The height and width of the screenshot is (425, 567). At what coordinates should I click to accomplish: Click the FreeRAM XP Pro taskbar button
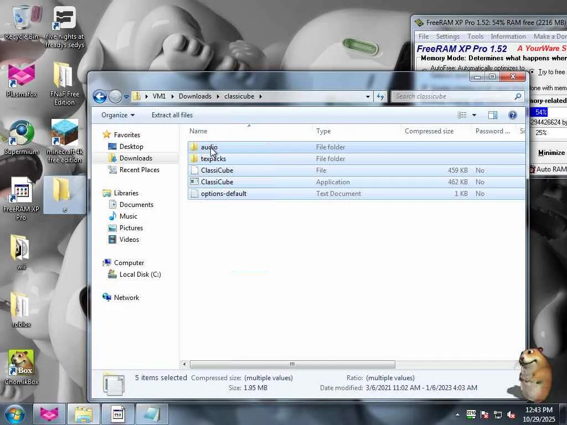tap(117, 414)
